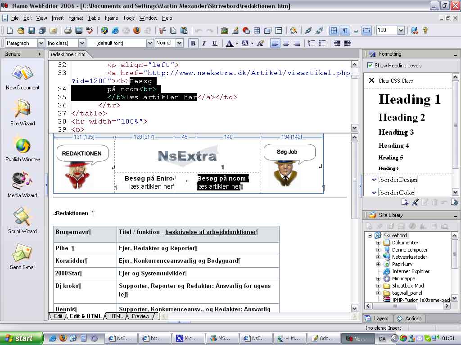The height and width of the screenshot is (345, 461).
Task: Click the Save icon in the toolbar
Action: 32,31
